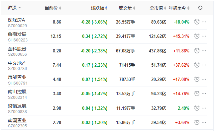Viewport: 215px width, 131px height.
Task: Set a price alert for 南山控股
Action: [x=197, y=94]
